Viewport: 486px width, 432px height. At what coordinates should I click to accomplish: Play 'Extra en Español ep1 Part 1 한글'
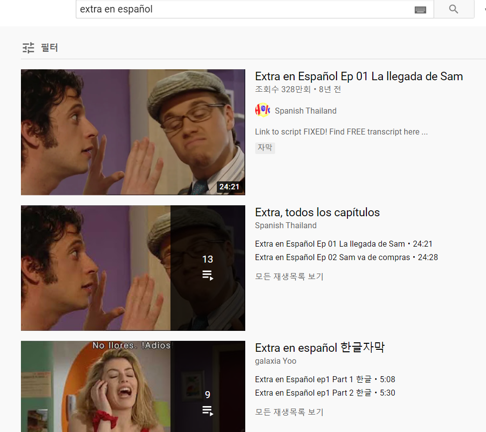click(x=325, y=379)
